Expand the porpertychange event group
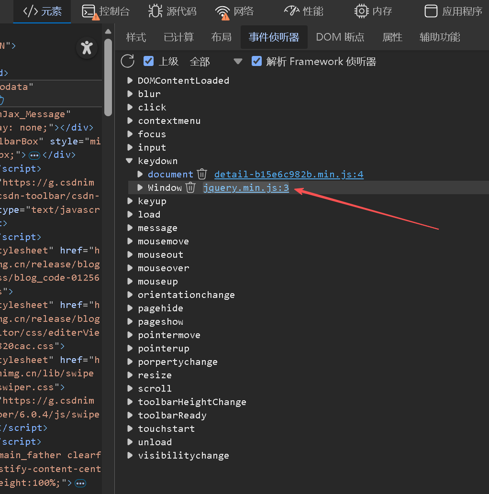This screenshot has width=489, height=494. point(130,362)
